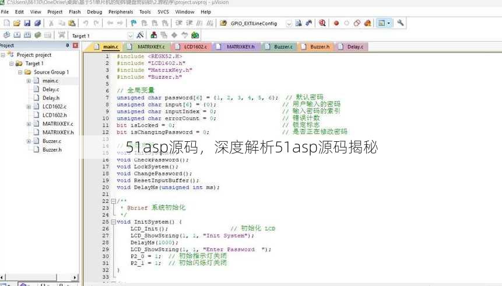
Task: Collapse the InitSystem function fold at line 25
Action: 113,222
